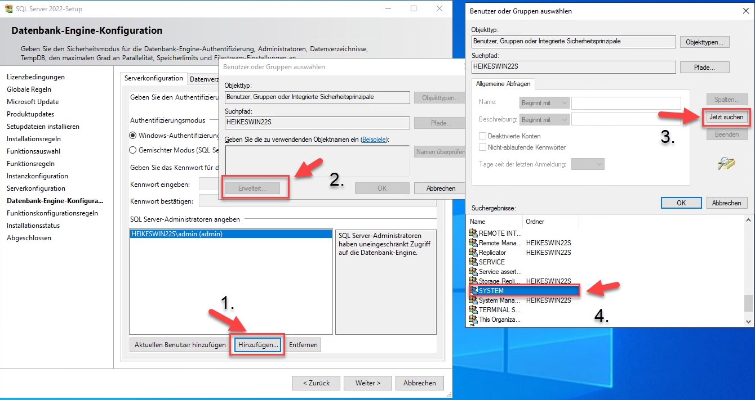This screenshot has width=755, height=400.
Task: Click Lizenzbedingungen in the setup sidebar
Action: [35, 77]
